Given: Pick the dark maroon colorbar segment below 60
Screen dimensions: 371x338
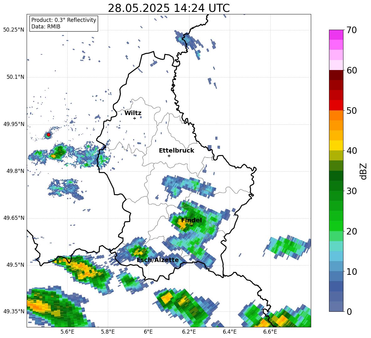Looking at the screenshot, I should point(336,75).
